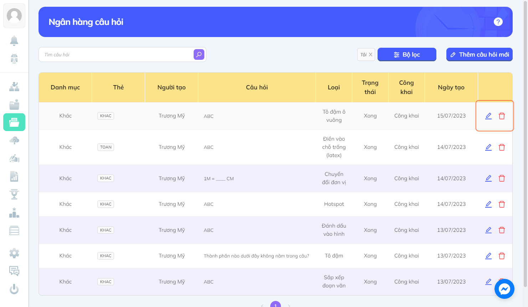Remove the Tôi filter tag
The height and width of the screenshot is (307, 528).
click(370, 54)
